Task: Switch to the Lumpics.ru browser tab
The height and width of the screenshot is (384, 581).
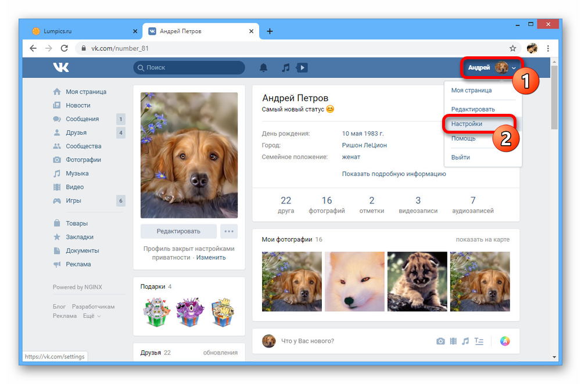Action: 81,31
